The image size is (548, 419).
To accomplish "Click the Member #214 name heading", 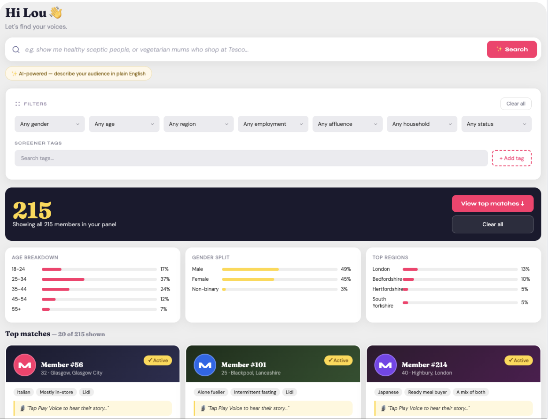I will click(x=424, y=365).
